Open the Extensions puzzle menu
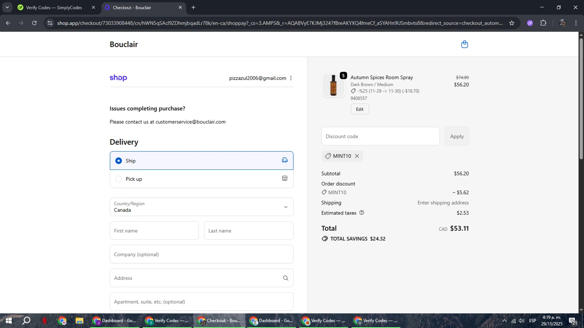Screen dimensions: 584x328 click(544, 23)
